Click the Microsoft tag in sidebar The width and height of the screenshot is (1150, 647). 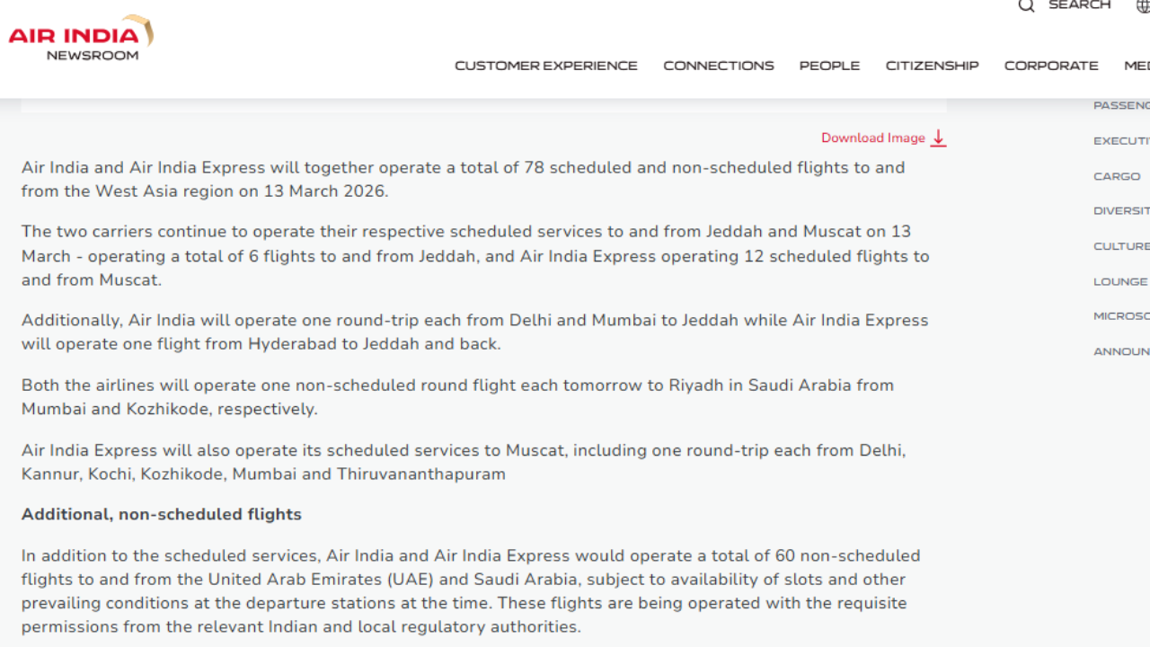pos(1120,316)
